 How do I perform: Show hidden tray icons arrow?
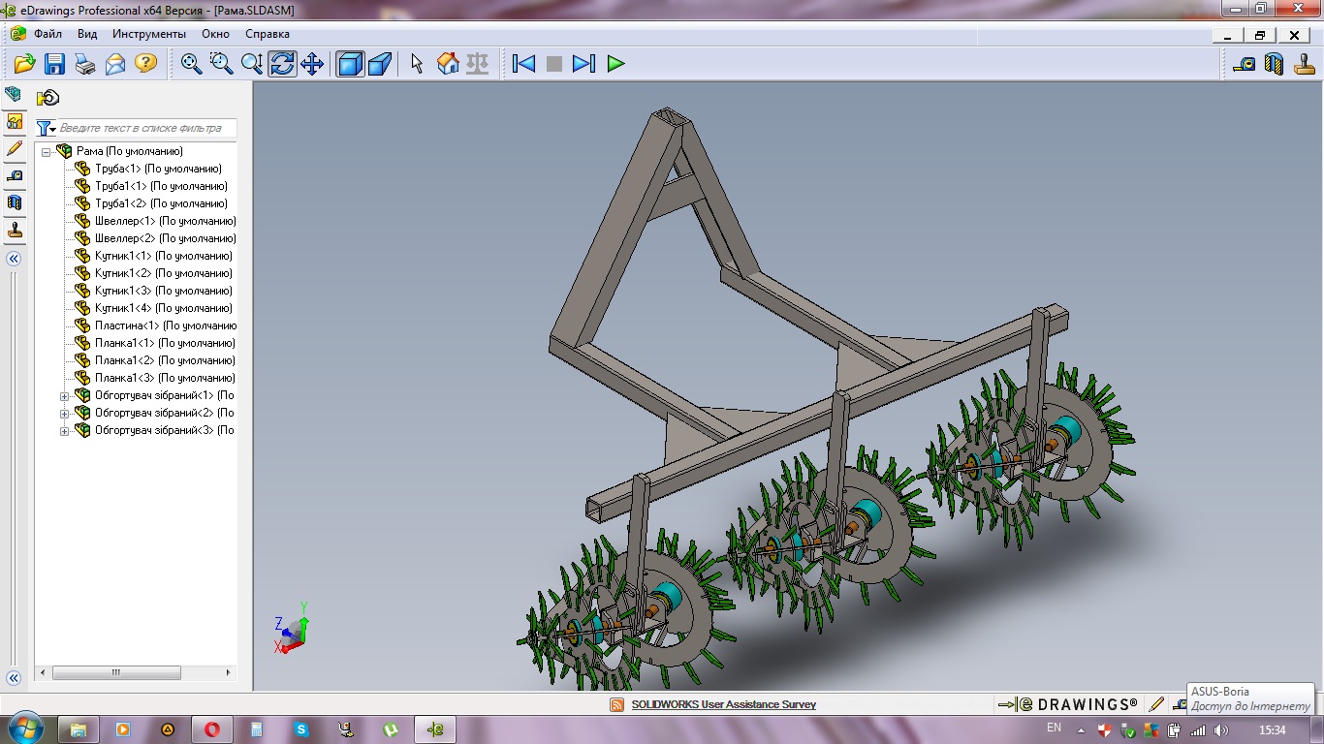click(1080, 729)
